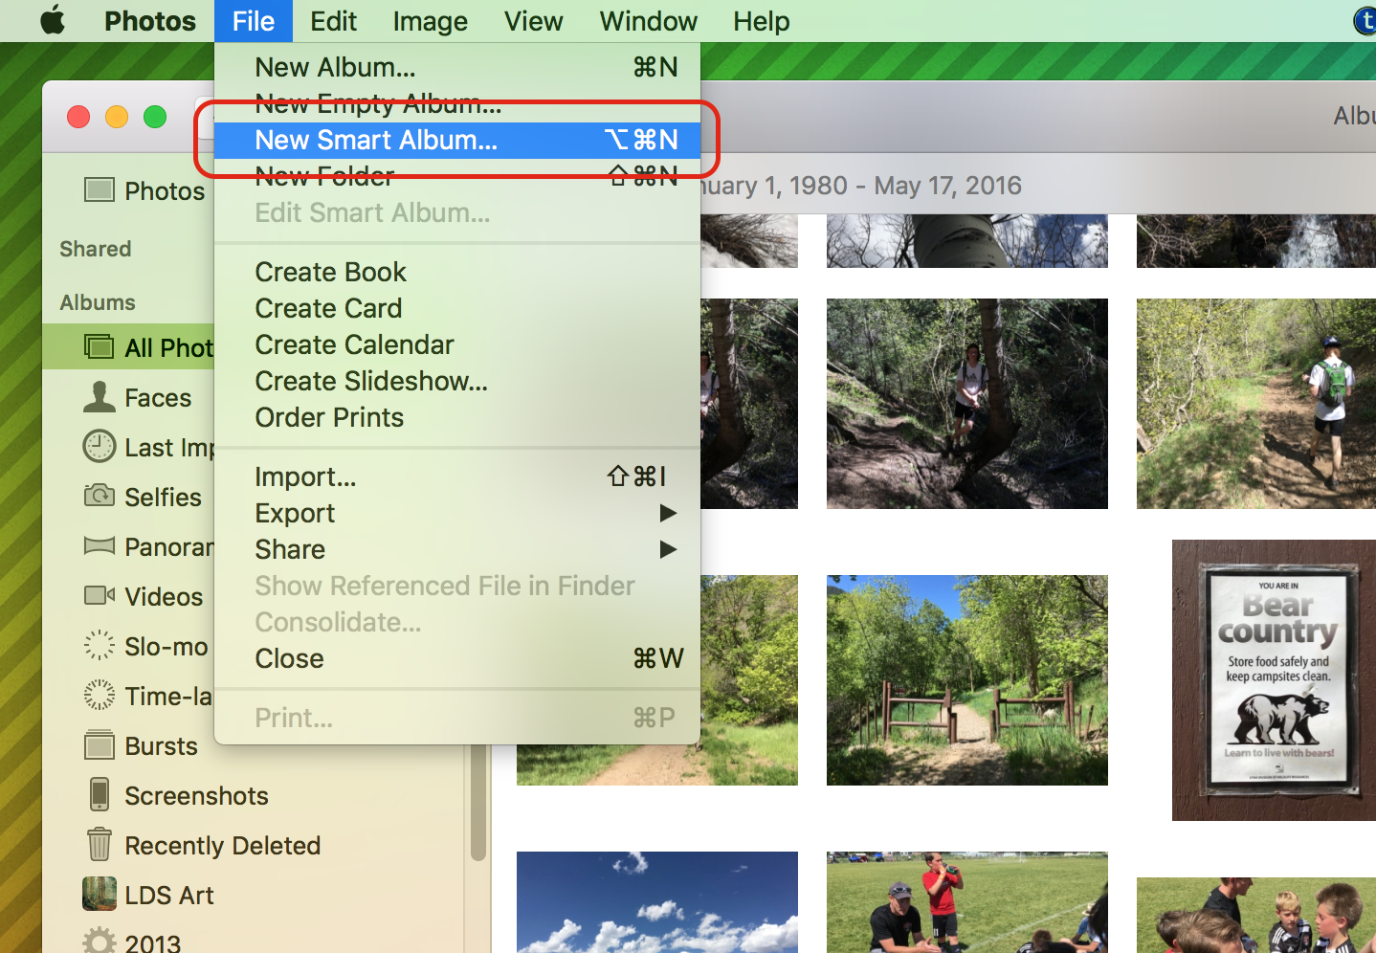Click the Recently Deleted trash icon
This screenshot has height=953, width=1376.
[99, 844]
